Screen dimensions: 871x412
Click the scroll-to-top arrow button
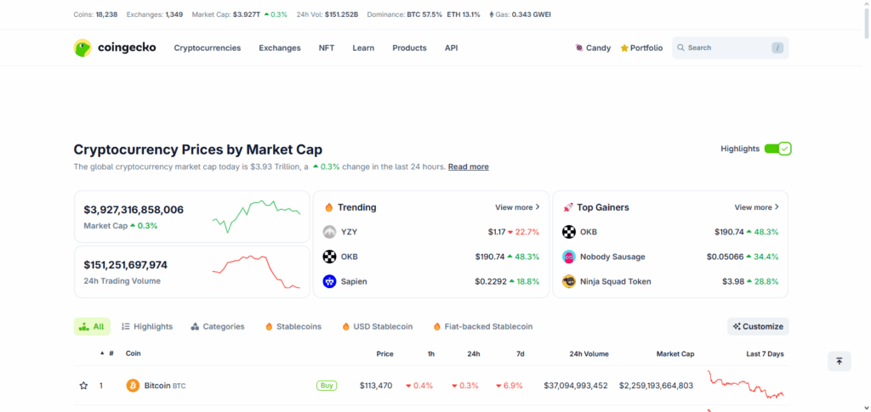[839, 362]
